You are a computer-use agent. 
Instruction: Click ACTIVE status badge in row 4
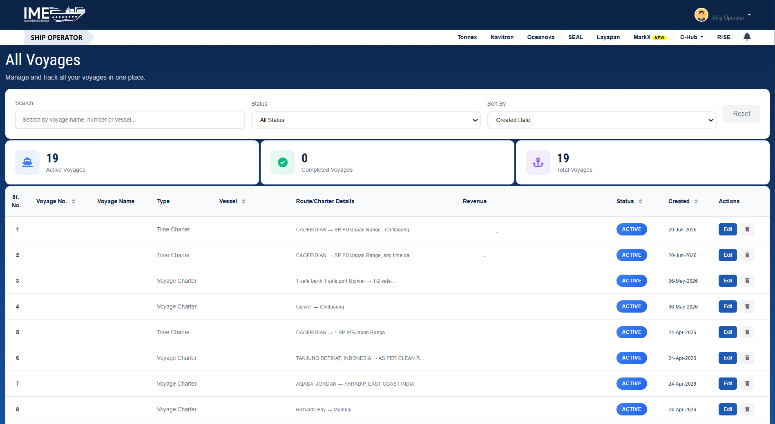(632, 306)
